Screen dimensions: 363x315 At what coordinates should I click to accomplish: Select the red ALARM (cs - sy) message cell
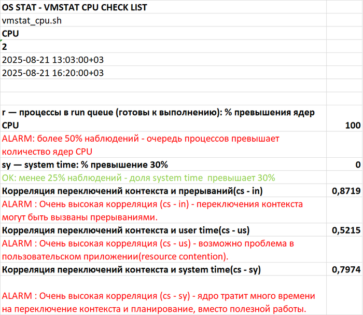[x=158, y=303]
